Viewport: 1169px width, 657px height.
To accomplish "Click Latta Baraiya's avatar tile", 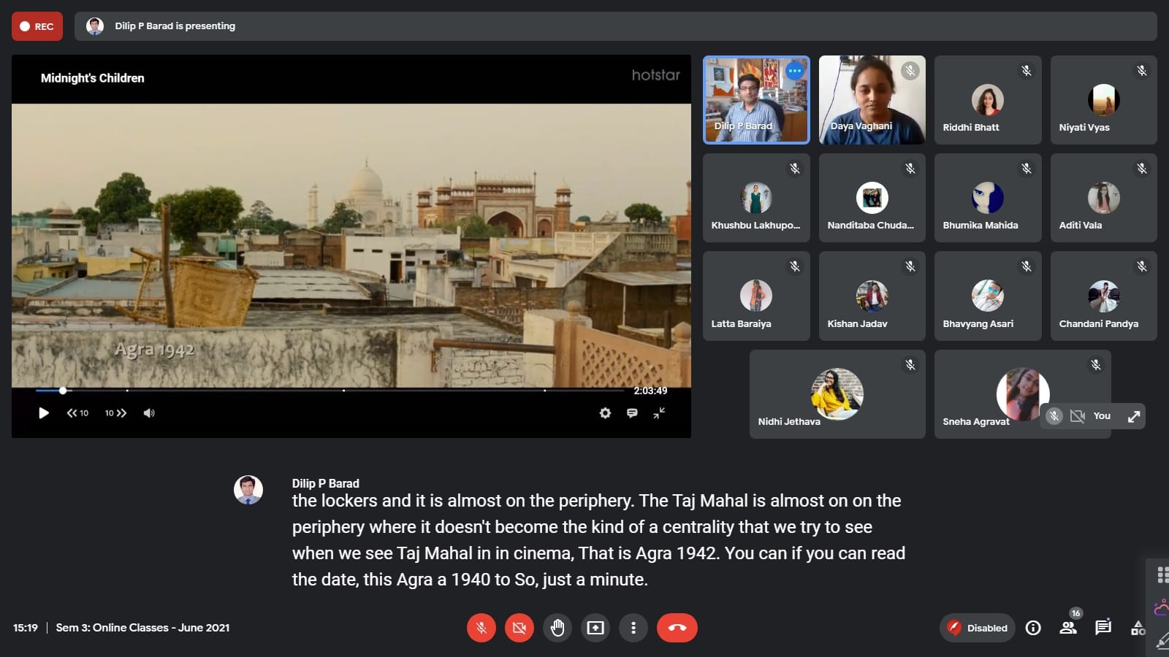I will (756, 296).
